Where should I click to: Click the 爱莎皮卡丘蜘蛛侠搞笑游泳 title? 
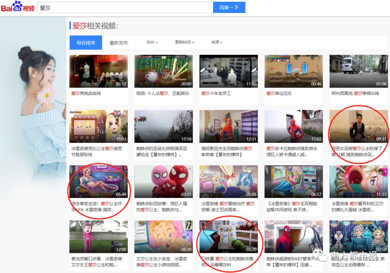click(x=292, y=151)
